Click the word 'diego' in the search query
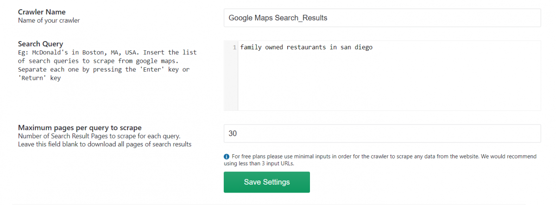The image size is (556, 205). pyautogui.click(x=363, y=47)
